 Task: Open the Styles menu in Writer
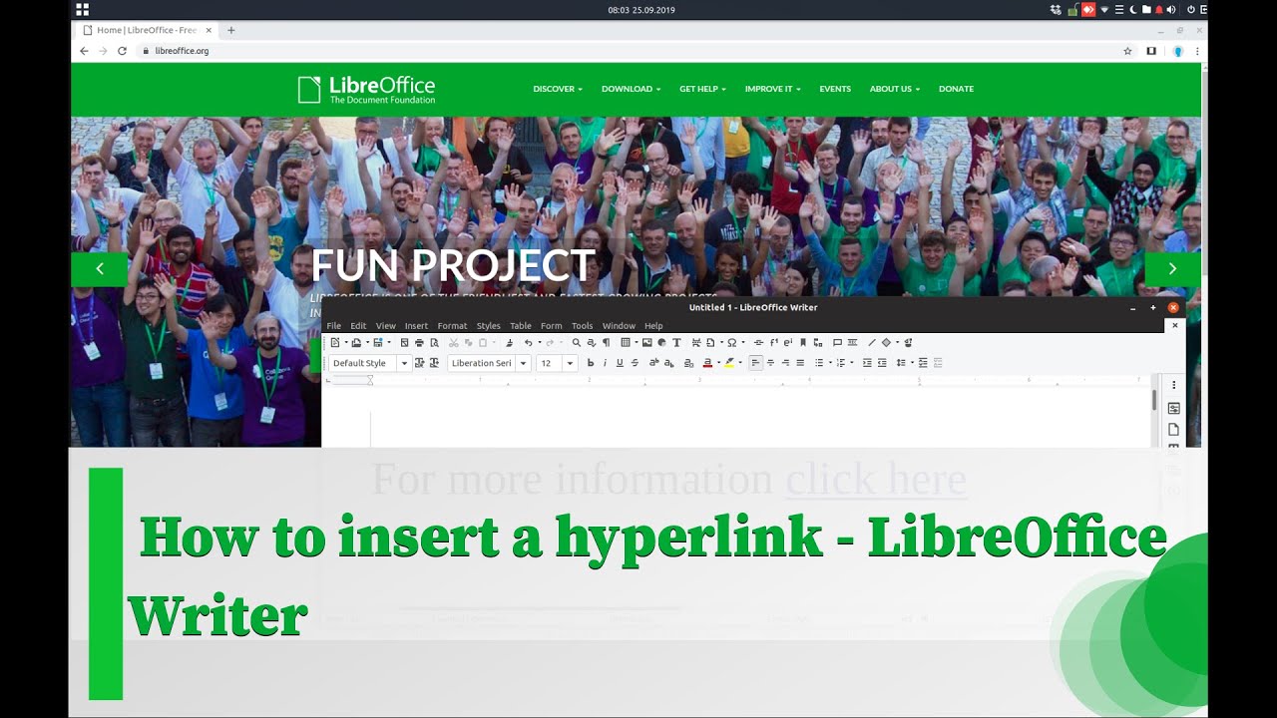(488, 326)
